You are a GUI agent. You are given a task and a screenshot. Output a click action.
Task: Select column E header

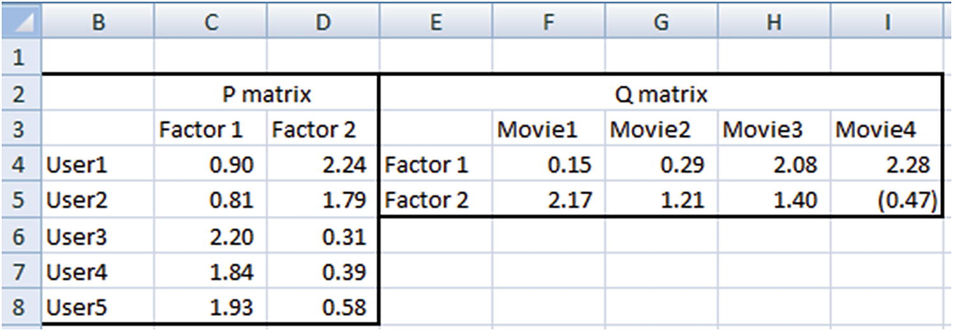coord(435,21)
